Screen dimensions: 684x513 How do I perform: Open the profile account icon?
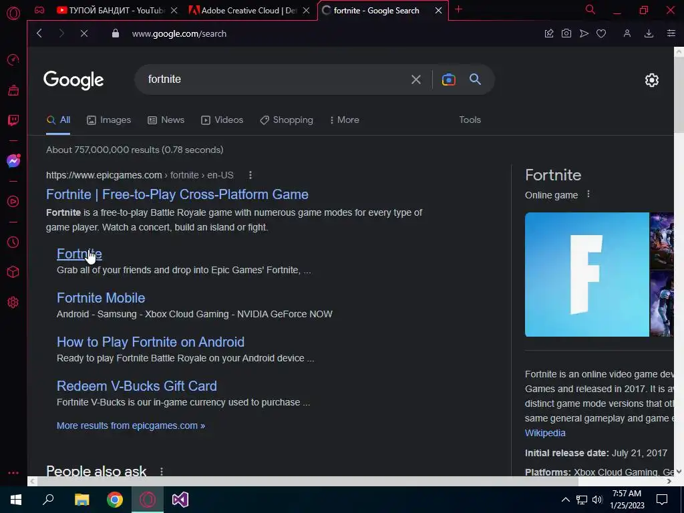(627, 33)
